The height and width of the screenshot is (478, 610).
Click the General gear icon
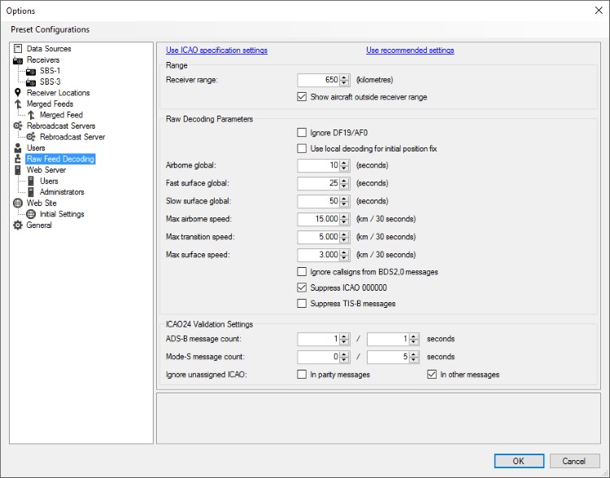(x=18, y=226)
